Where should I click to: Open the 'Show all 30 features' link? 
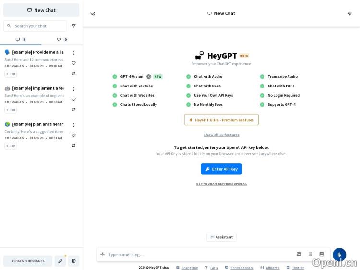tap(221, 135)
